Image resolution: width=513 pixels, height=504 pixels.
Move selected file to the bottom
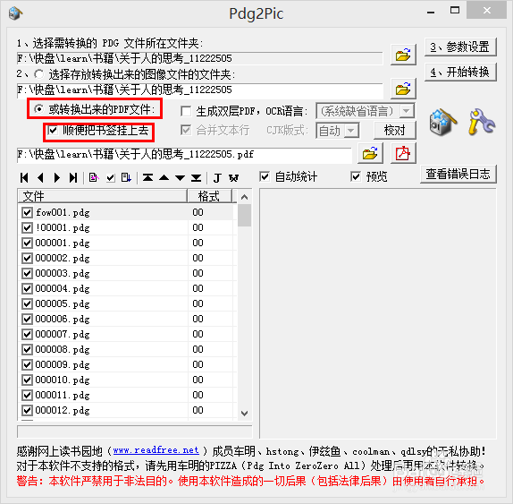[197, 178]
